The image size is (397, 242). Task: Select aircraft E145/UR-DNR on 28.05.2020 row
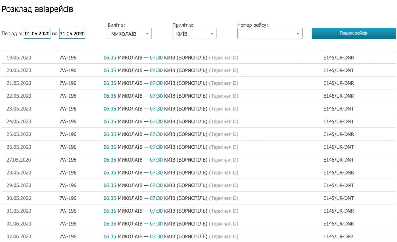339,173
